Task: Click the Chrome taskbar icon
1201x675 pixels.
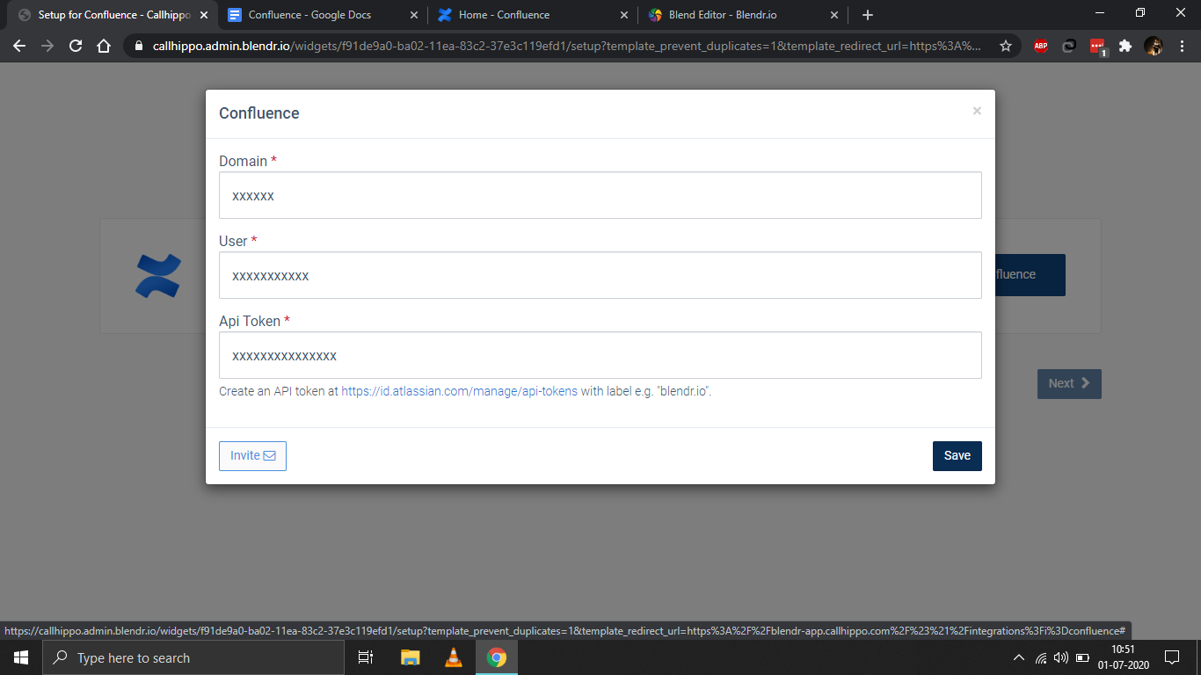Action: point(497,657)
